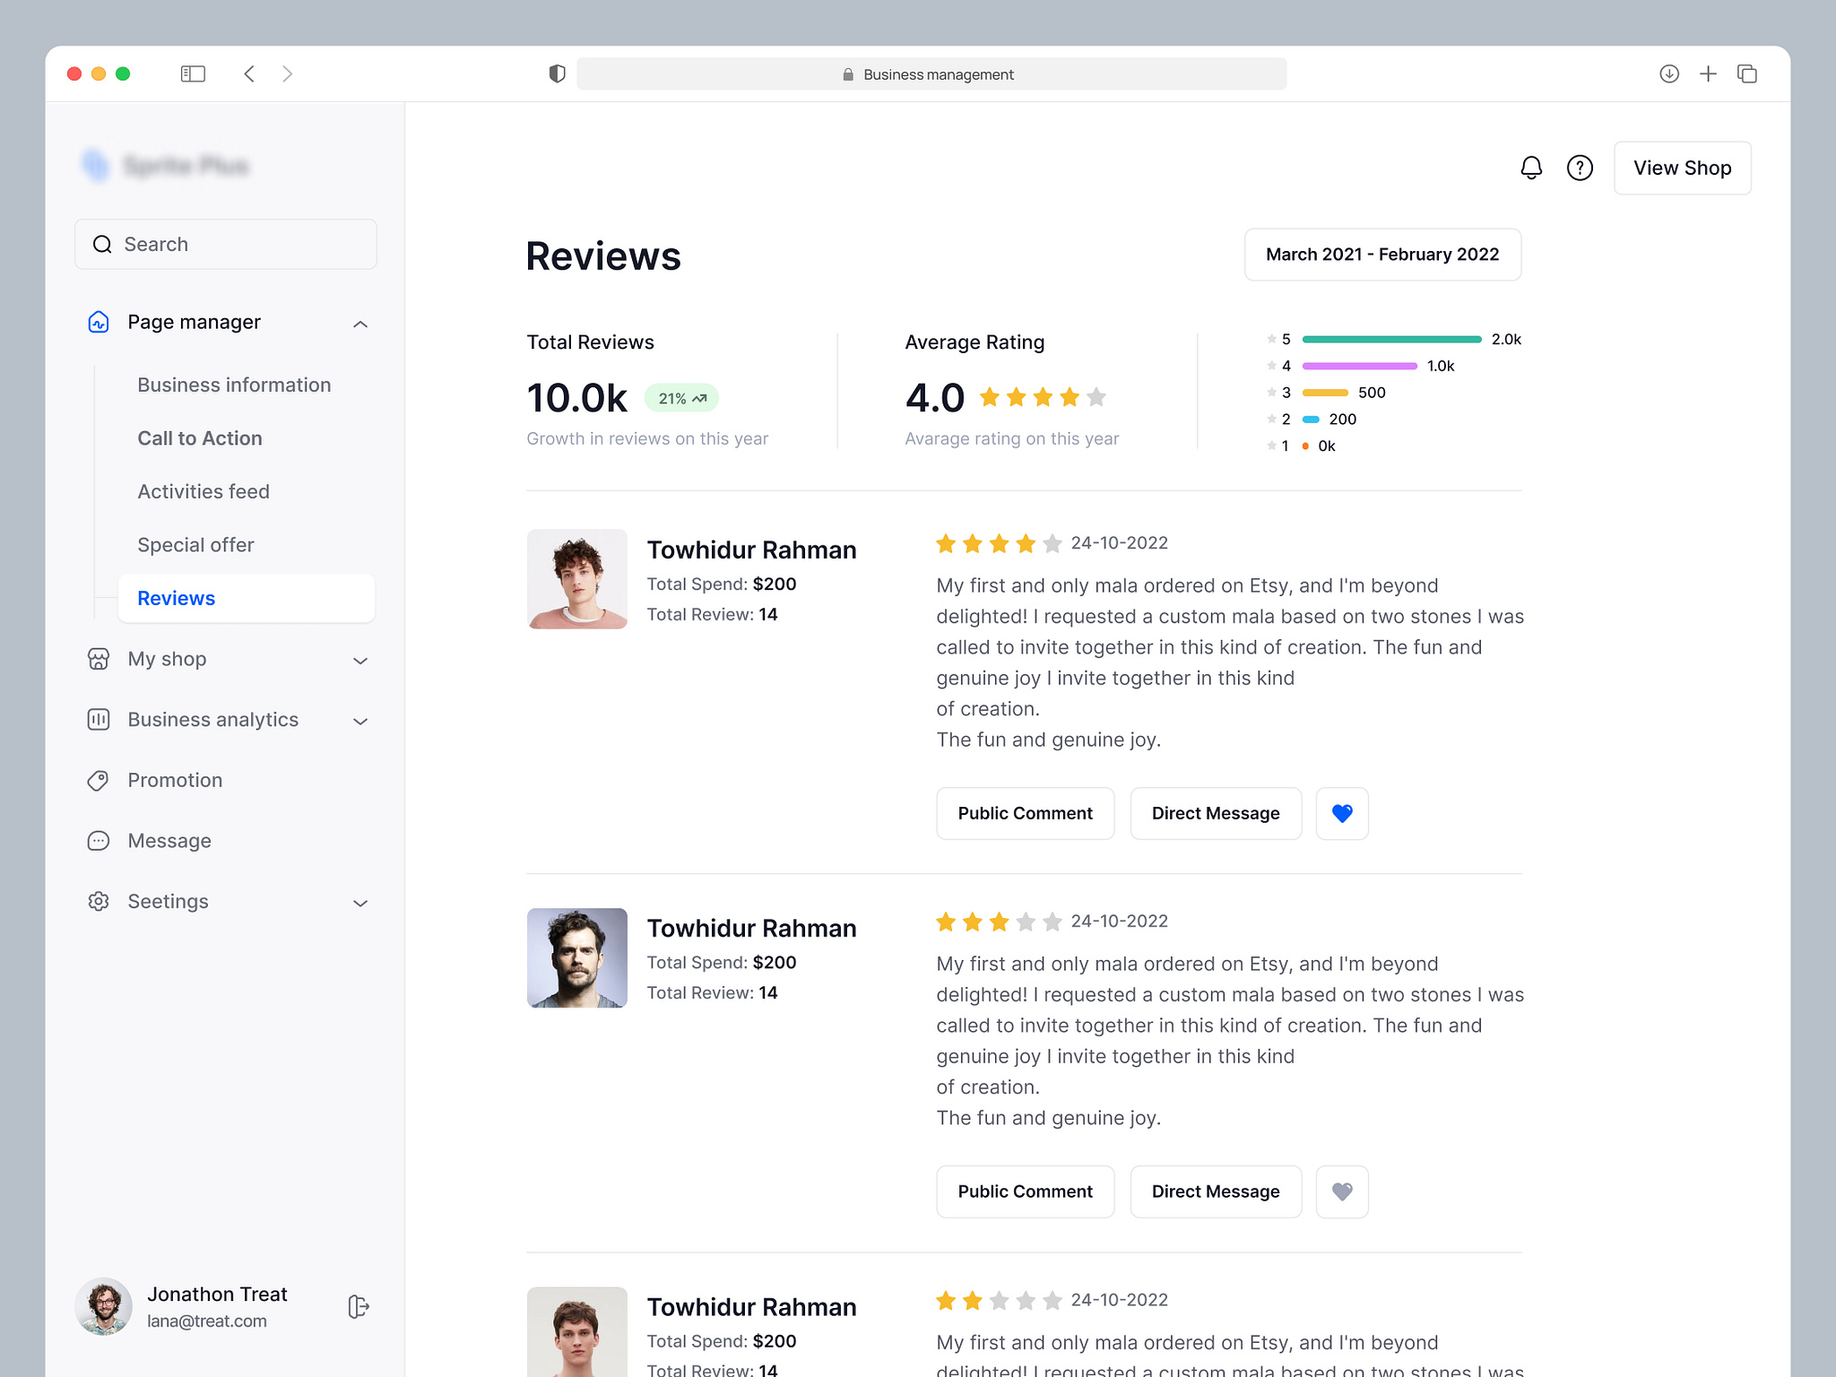Screen dimensions: 1836x1377
Task: Show tab overview icon
Action: coord(1747,74)
